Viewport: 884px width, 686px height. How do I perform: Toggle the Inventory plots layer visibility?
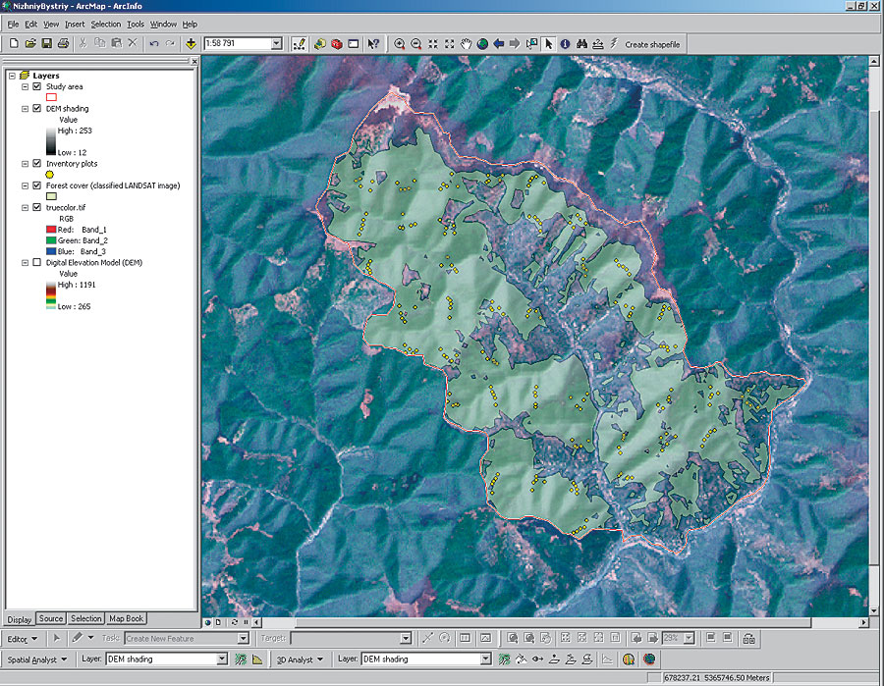point(36,163)
